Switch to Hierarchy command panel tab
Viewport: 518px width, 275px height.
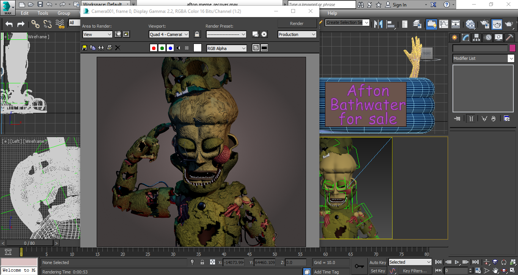point(477,37)
